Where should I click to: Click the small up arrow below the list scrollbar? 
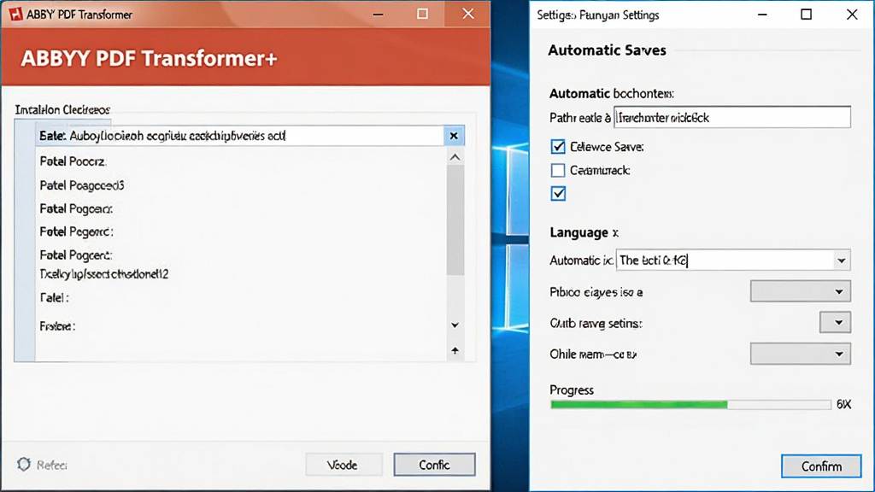point(455,350)
